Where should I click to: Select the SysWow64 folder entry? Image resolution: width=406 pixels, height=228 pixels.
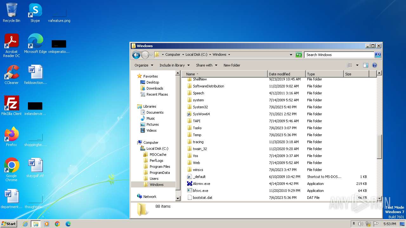(x=199, y=114)
